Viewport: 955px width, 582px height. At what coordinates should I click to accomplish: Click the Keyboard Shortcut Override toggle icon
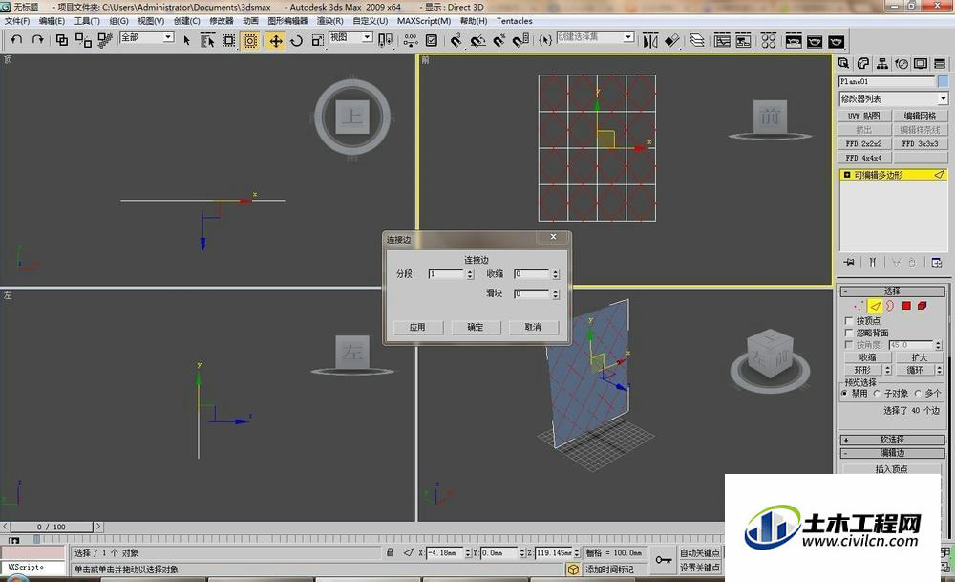pyautogui.click(x=432, y=41)
